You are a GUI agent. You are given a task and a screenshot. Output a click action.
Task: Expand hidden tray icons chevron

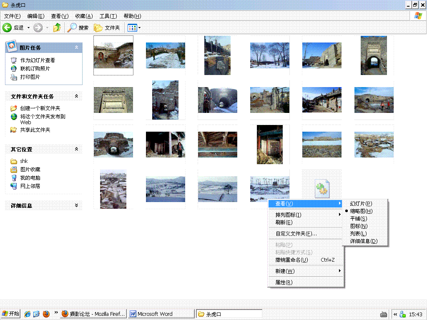[x=395, y=314]
